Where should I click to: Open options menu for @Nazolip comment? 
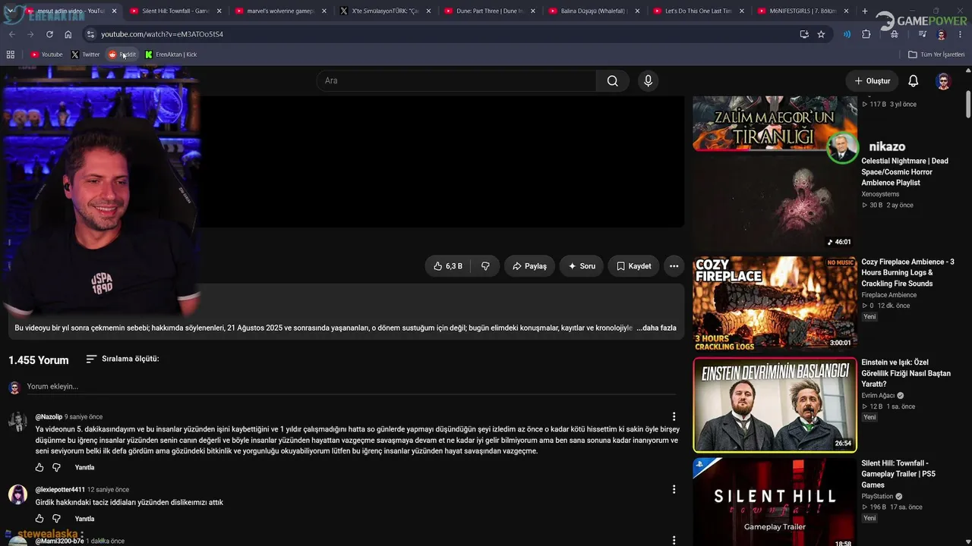pyautogui.click(x=674, y=416)
